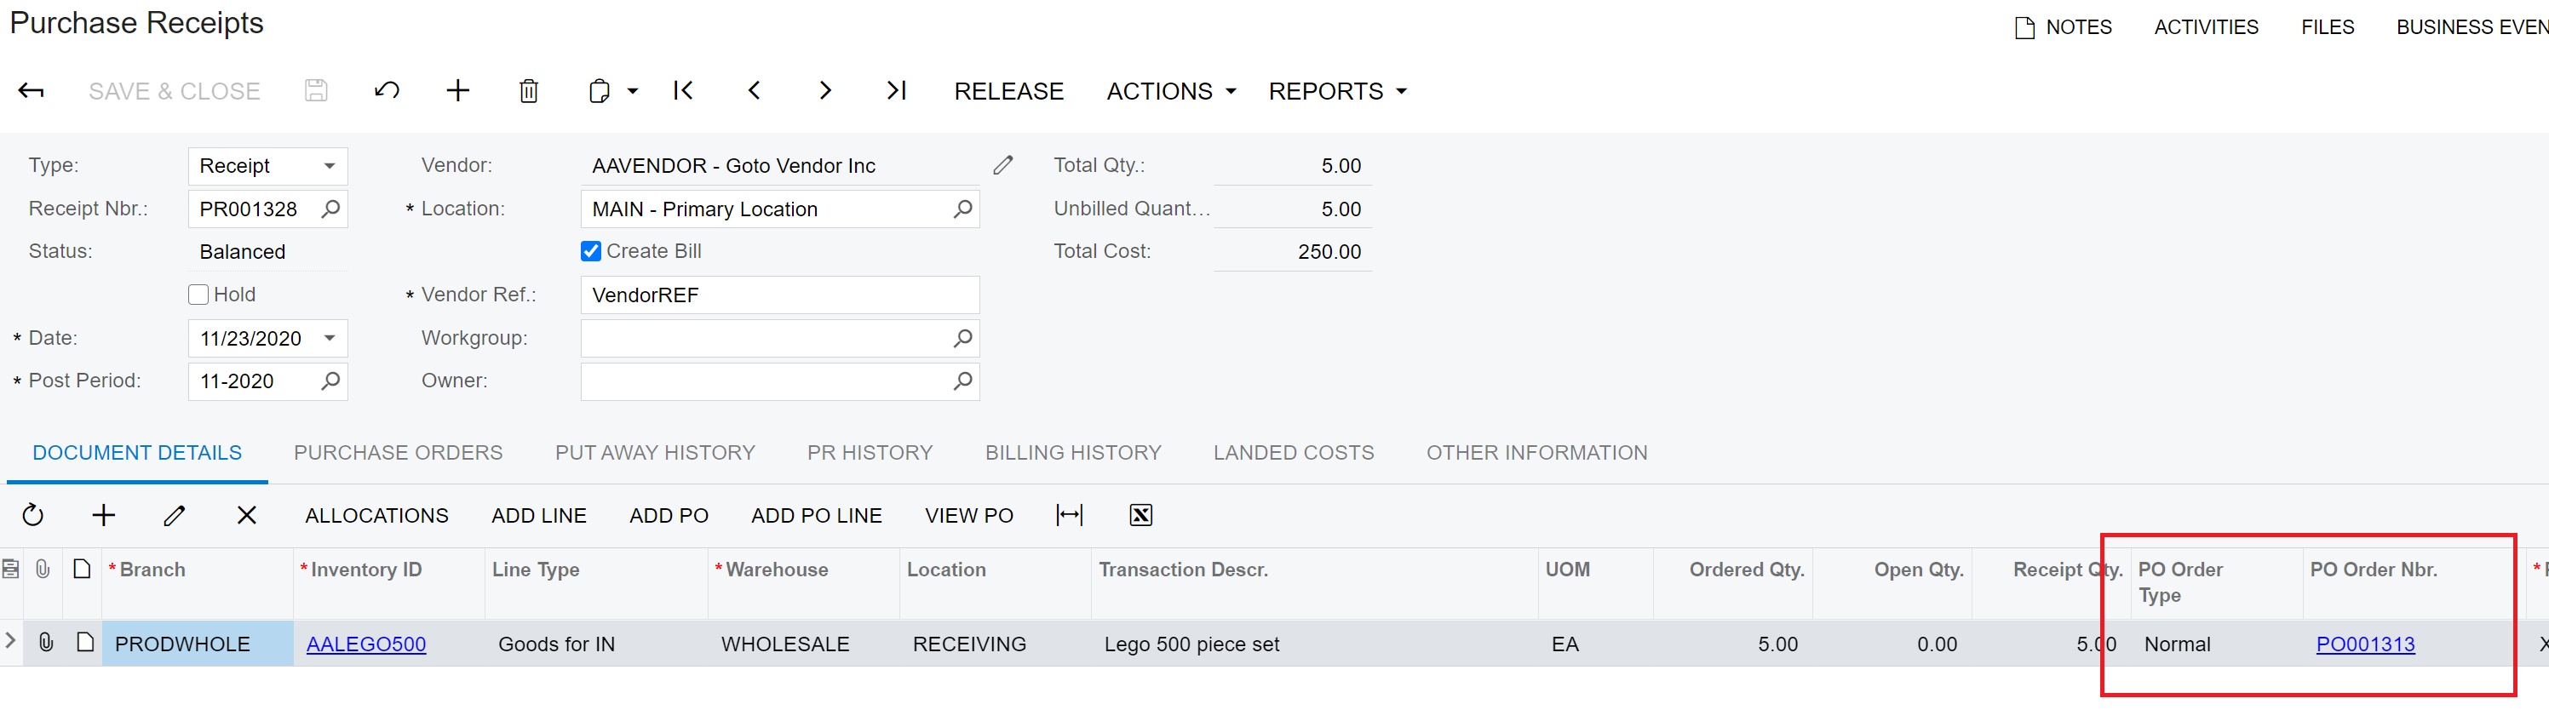2549x727 pixels.
Task: Click the undo (cancel changes) icon
Action: pyautogui.click(x=387, y=91)
